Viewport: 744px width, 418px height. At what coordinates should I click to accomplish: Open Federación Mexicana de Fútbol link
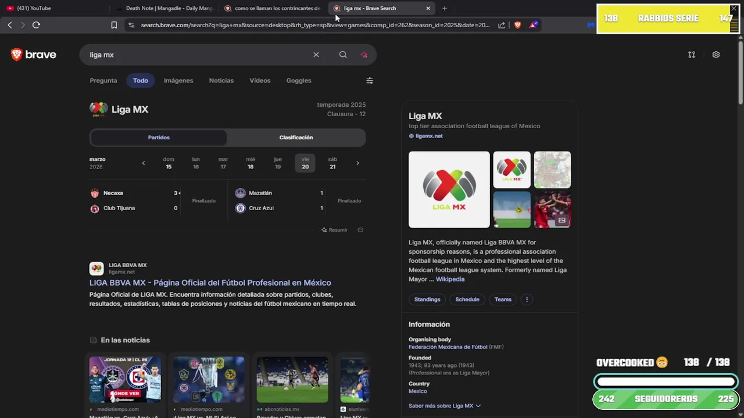coord(448,347)
